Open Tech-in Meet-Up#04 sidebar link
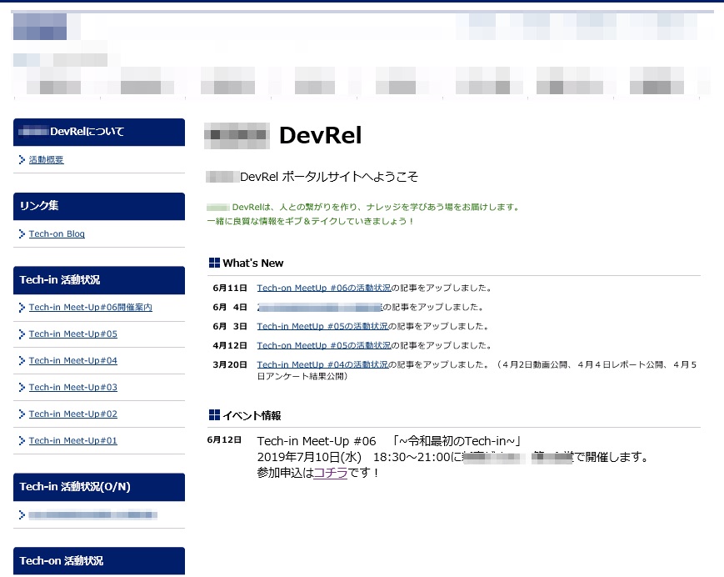Image resolution: width=724 pixels, height=577 pixels. pyautogui.click(x=73, y=360)
